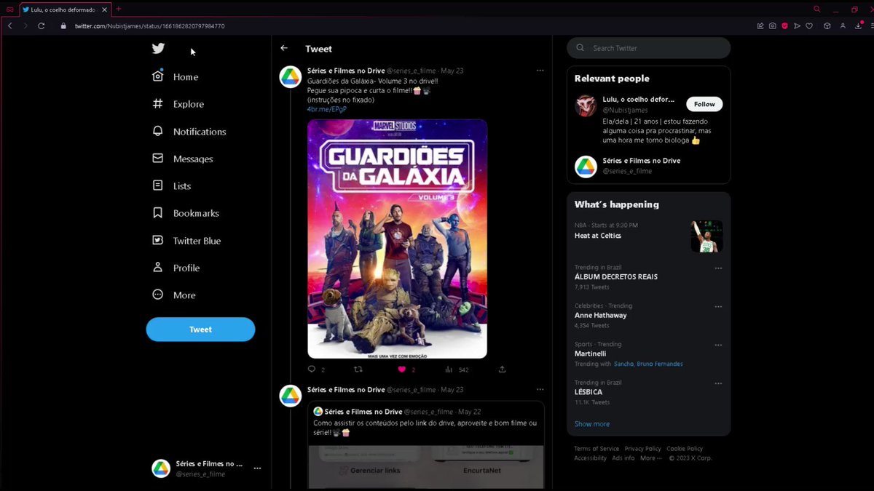Open the extensions cube icon
Screen dimensions: 874x491
coord(827,25)
